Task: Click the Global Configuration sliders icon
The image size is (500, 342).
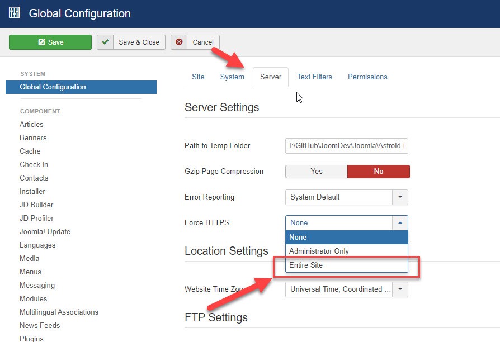Action: (x=15, y=13)
